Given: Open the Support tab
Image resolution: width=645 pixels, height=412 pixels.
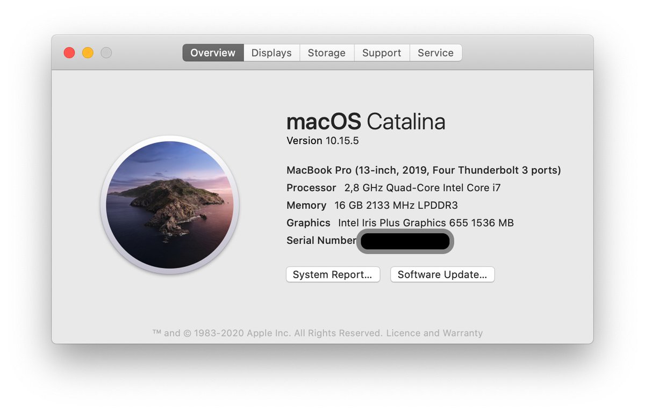Looking at the screenshot, I should [382, 53].
